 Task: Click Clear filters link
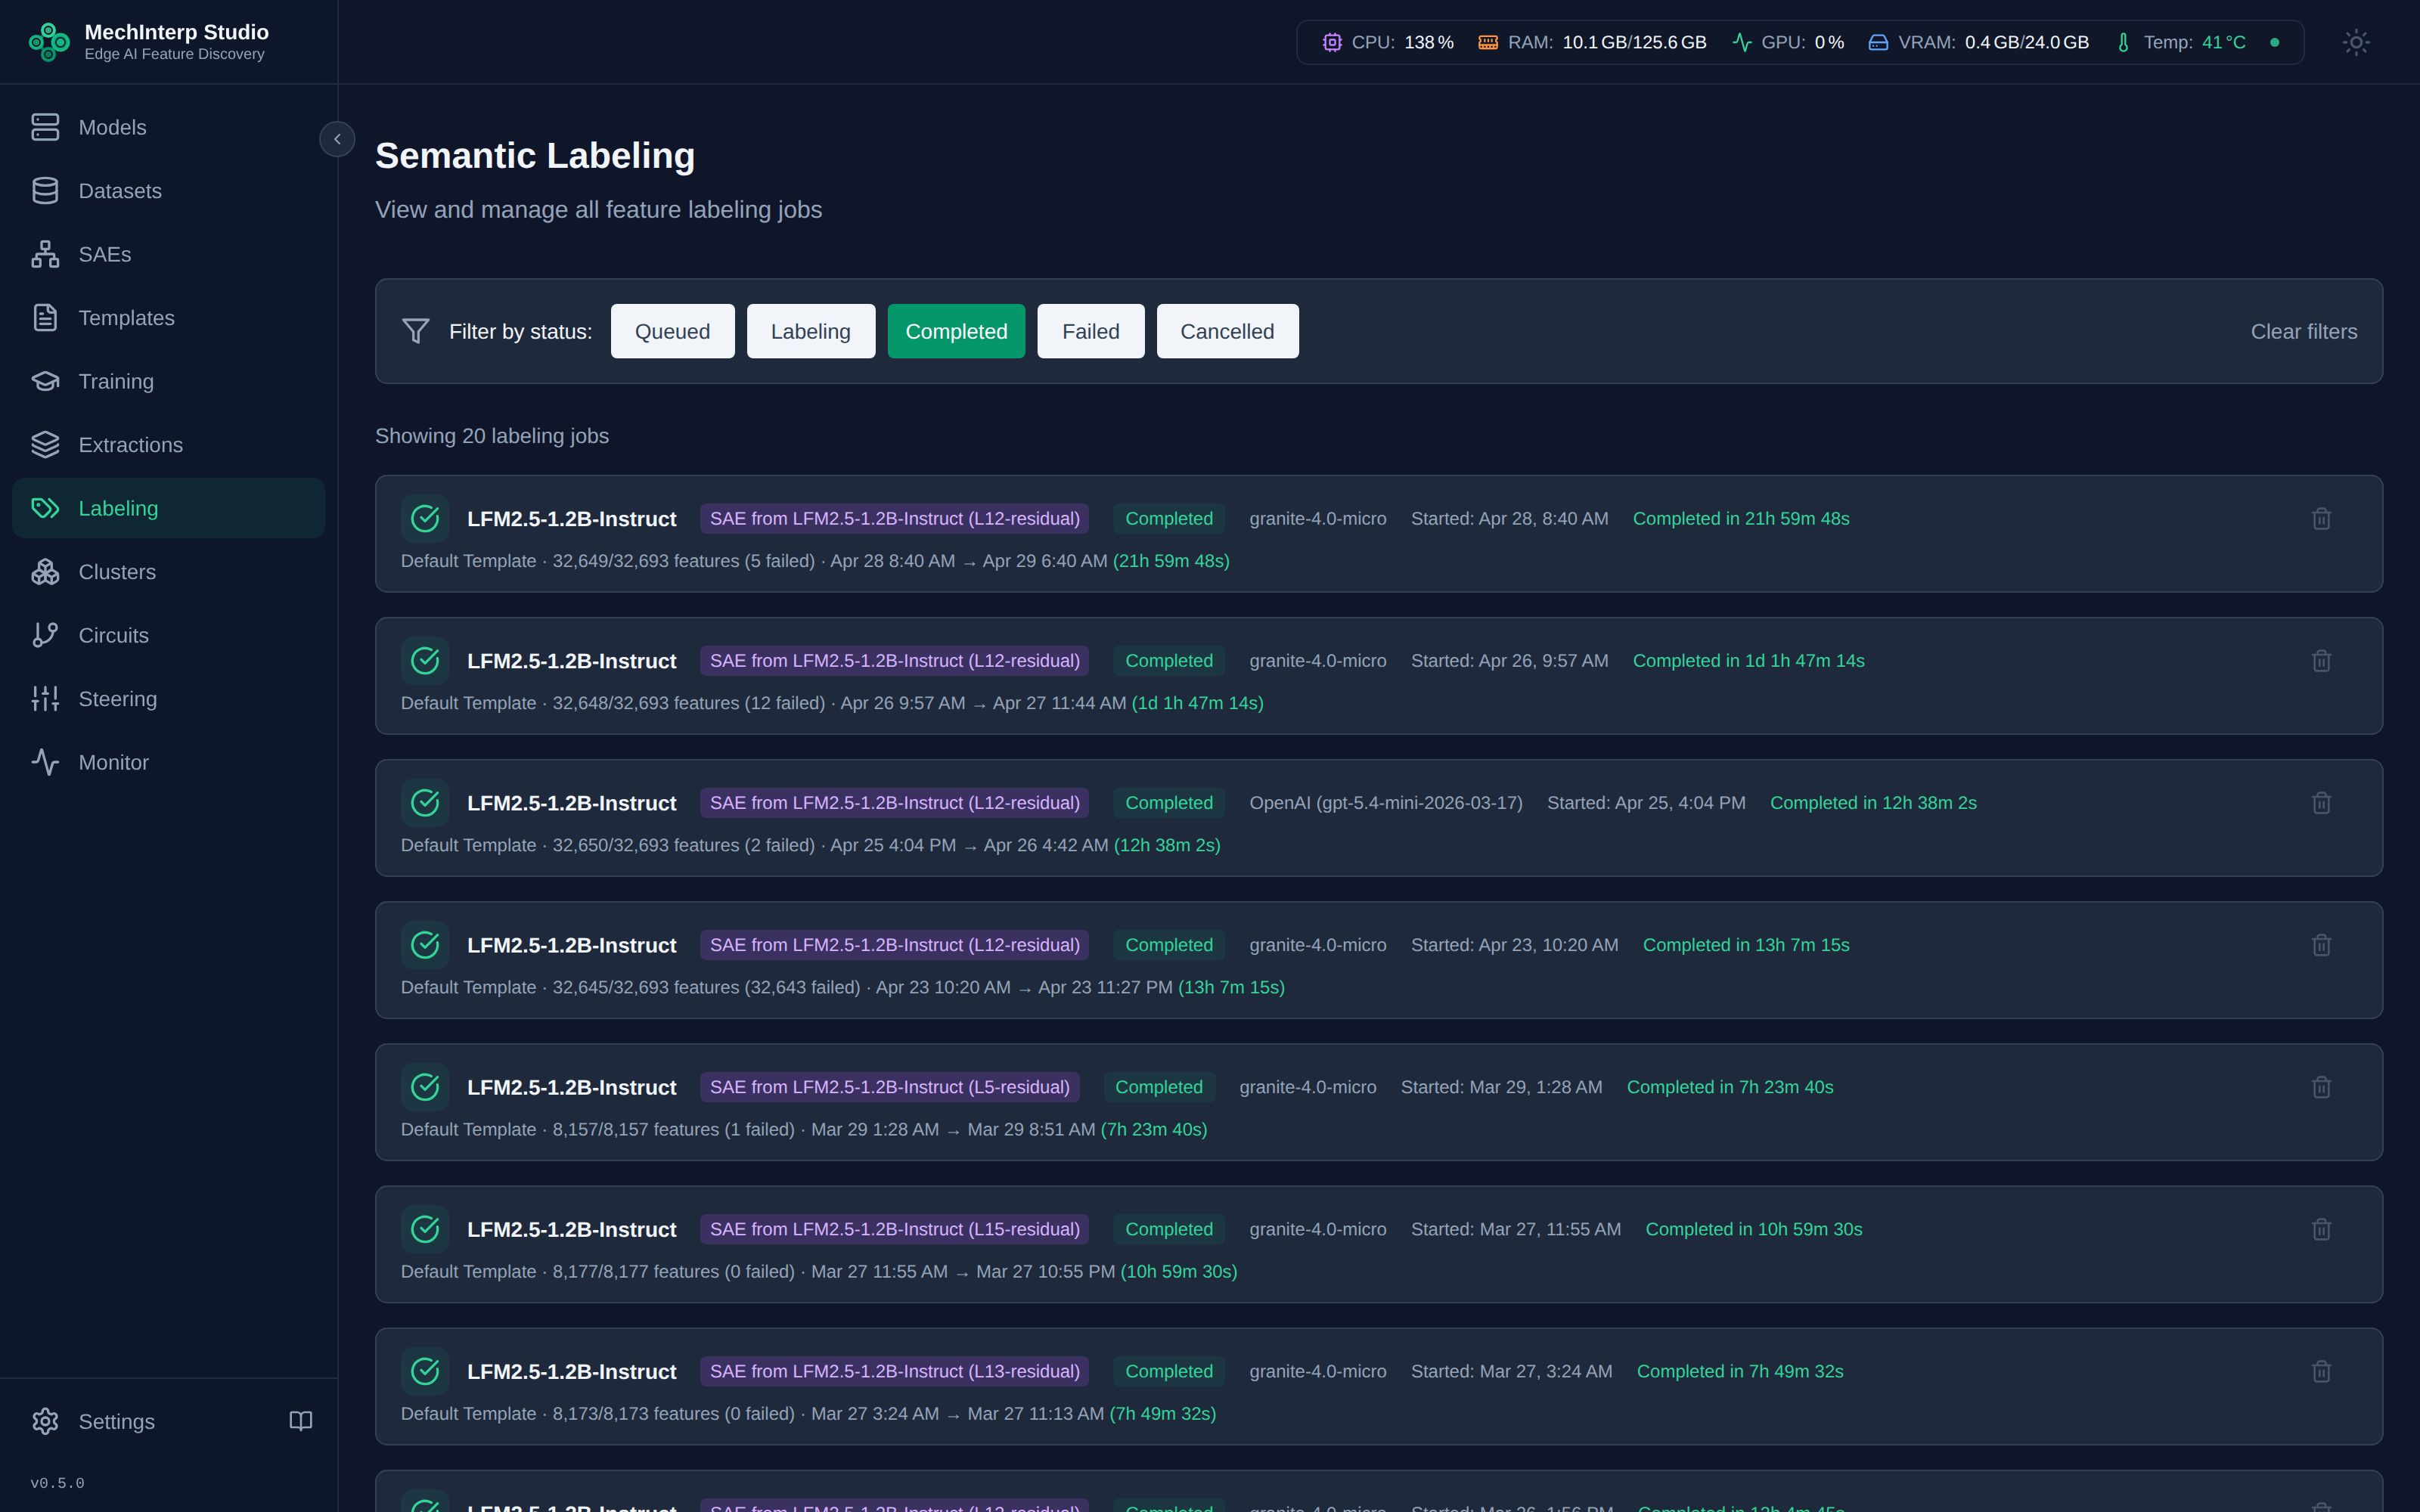(x=2303, y=331)
